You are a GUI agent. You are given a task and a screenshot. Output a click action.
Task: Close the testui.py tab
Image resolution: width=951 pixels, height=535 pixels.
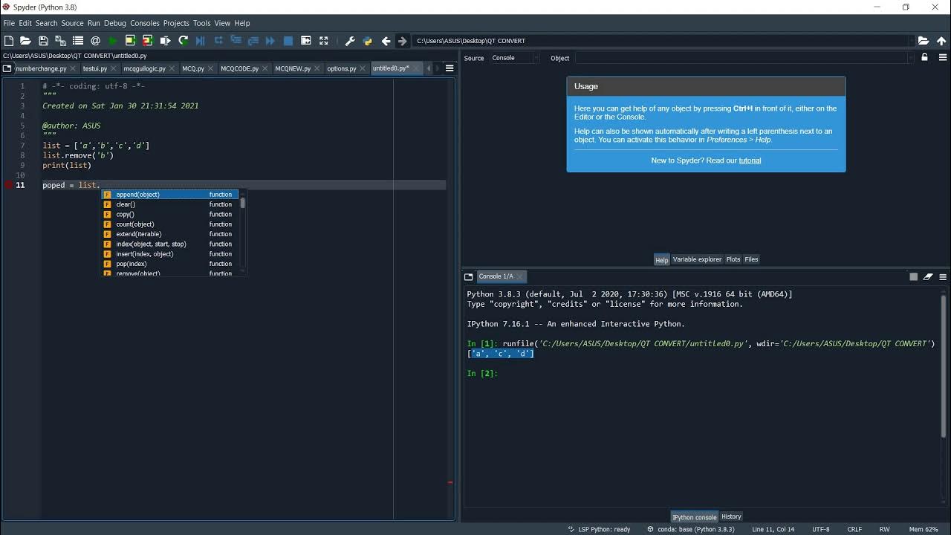click(x=113, y=68)
